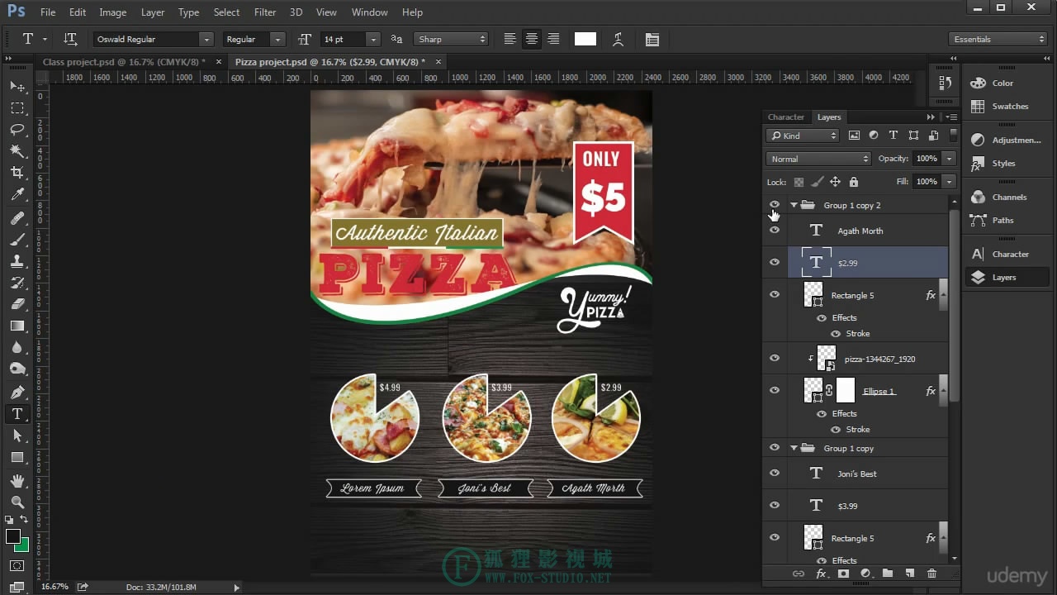Select the Brush tool
Viewport: 1057px width, 595px height.
tap(17, 240)
